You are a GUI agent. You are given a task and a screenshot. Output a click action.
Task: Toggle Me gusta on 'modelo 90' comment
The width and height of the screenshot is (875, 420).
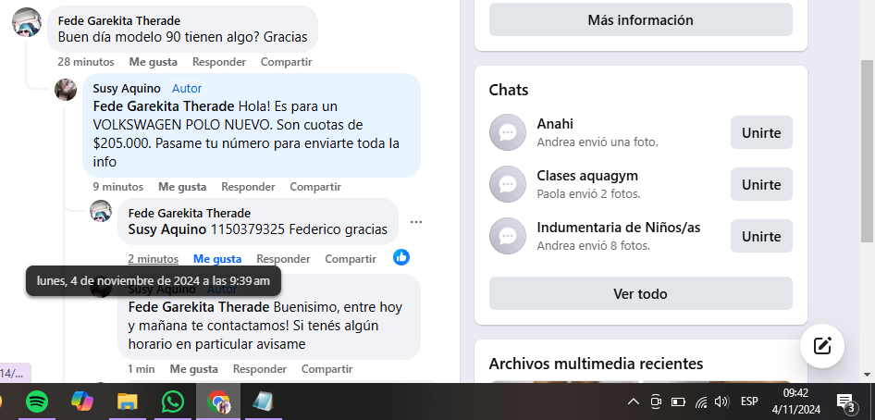click(153, 62)
